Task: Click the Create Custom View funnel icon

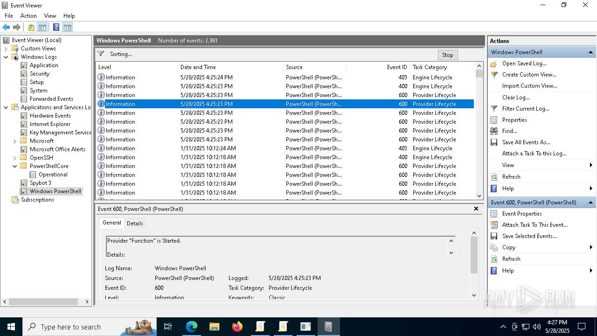Action: point(494,75)
